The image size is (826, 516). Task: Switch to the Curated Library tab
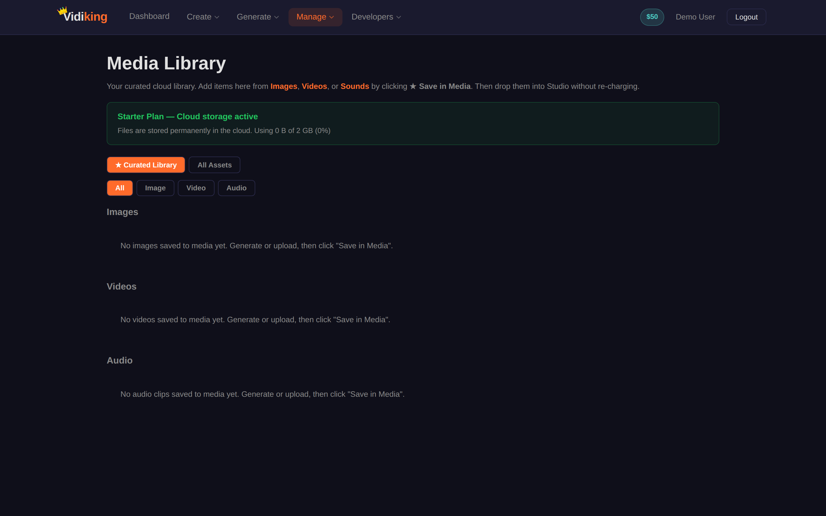pos(146,165)
